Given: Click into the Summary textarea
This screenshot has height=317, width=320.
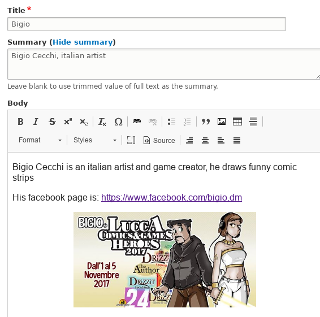Looking at the screenshot, I should (163, 64).
